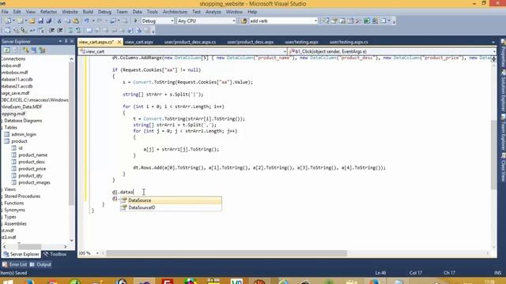Image resolution: width=506 pixels, height=284 pixels.
Task: Select the Stored Procedures folder
Action: coord(22,196)
